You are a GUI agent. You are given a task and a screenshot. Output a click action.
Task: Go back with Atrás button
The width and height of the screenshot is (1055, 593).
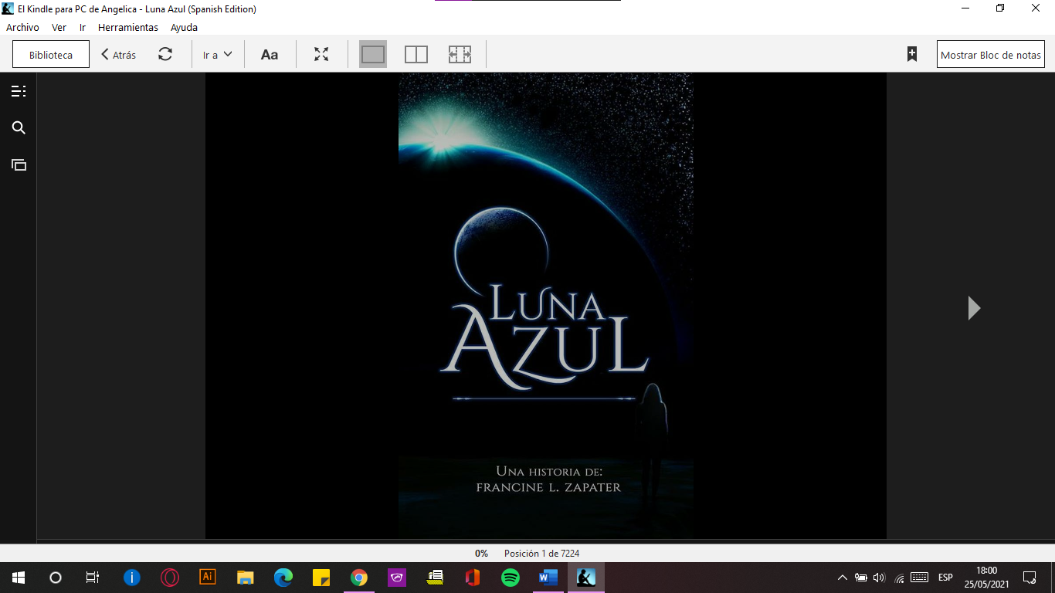coord(118,55)
